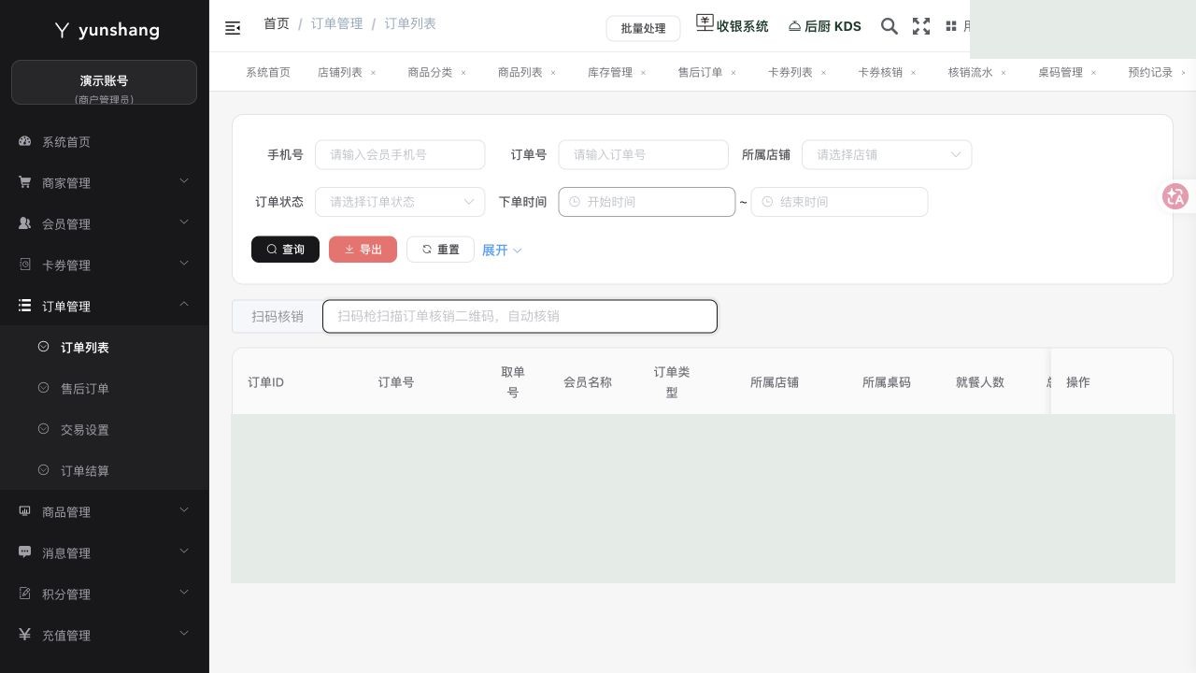Close the 店铺列表 tab
Image resolution: width=1196 pixels, height=673 pixels.
pyautogui.click(x=373, y=72)
